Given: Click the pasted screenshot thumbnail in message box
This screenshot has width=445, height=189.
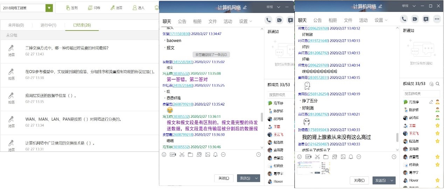Looking at the screenshot, I should [x=314, y=168].
